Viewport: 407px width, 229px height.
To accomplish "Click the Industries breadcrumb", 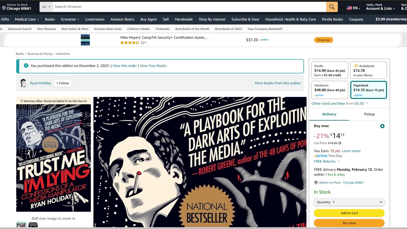I will tap(63, 54).
